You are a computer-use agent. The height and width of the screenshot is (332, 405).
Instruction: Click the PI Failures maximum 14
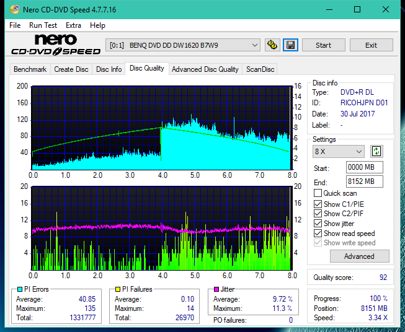(190, 308)
